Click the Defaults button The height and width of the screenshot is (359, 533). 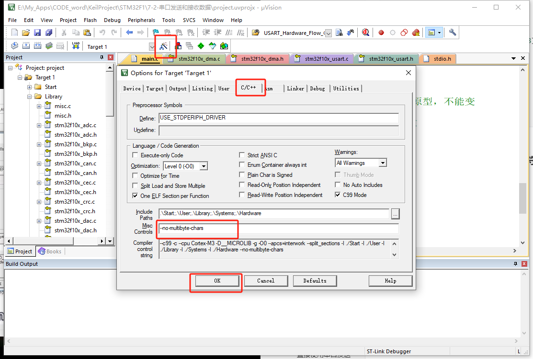315,281
